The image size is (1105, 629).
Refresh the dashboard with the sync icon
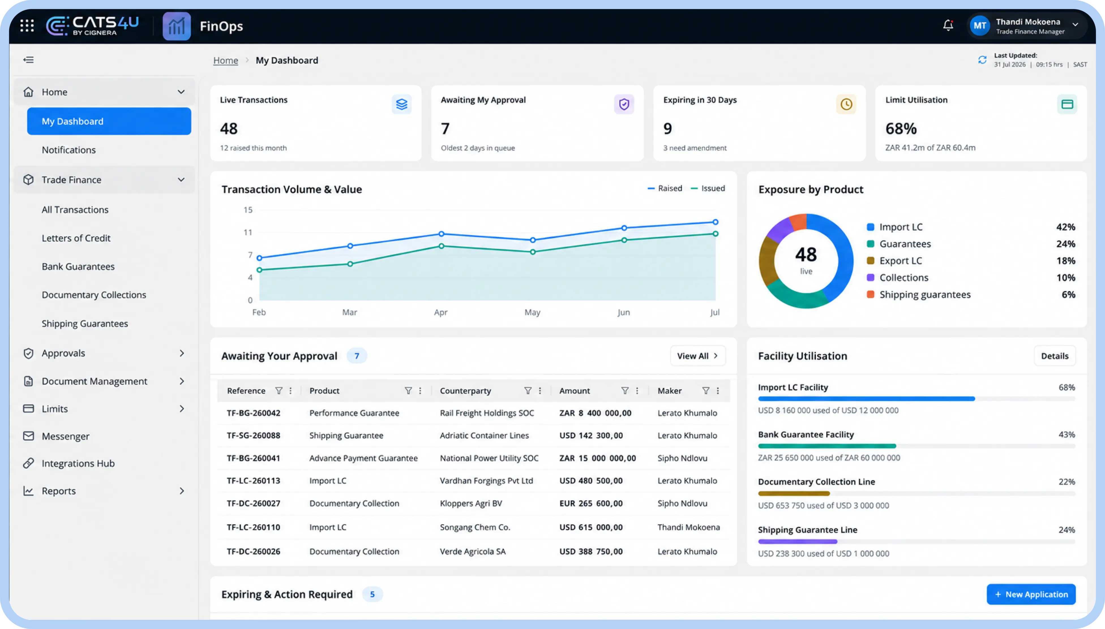(x=982, y=60)
